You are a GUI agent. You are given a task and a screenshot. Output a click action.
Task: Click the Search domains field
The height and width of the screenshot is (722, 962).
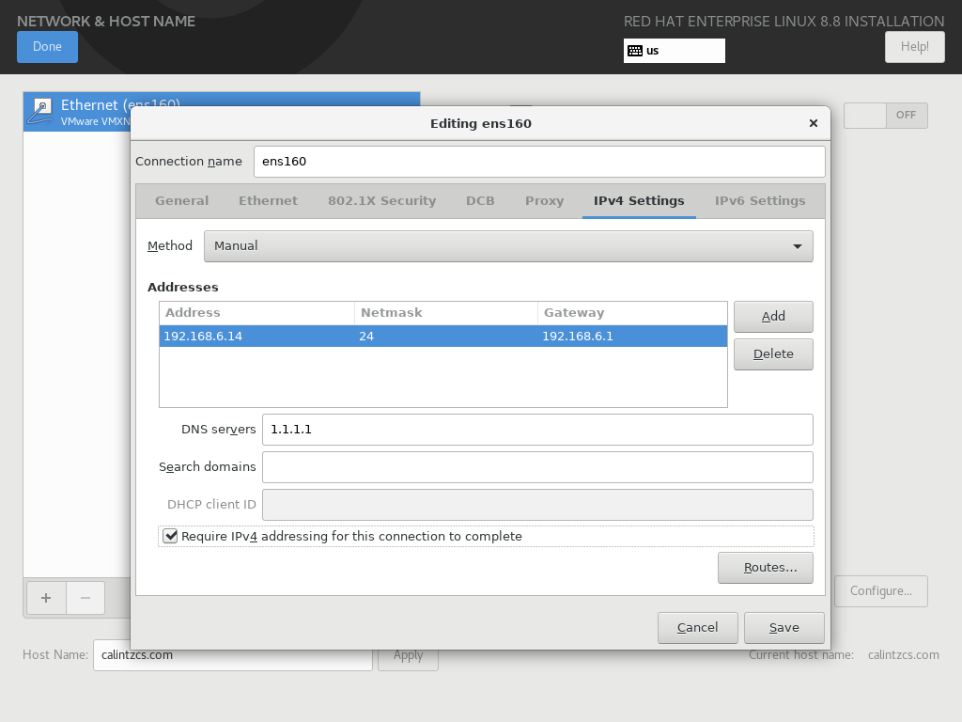pos(537,467)
